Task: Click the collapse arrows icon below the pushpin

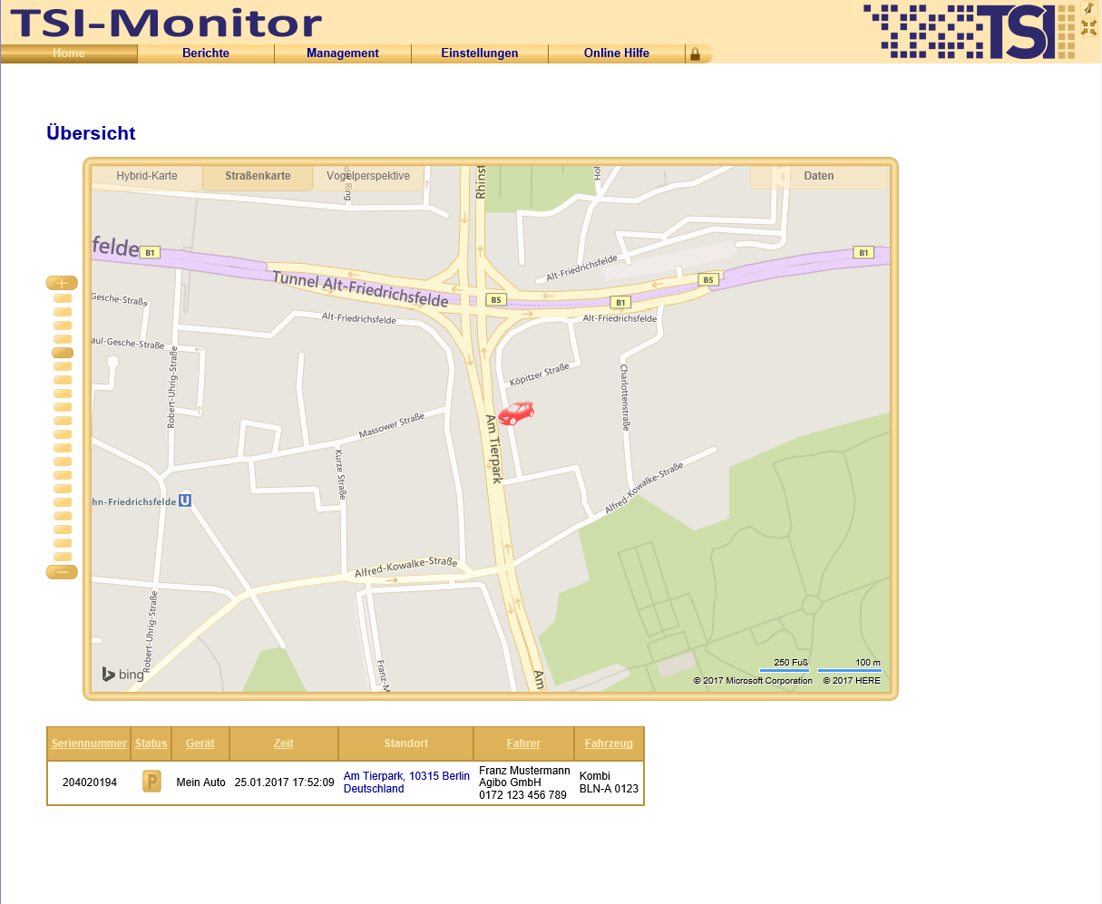Action: 1088,28
